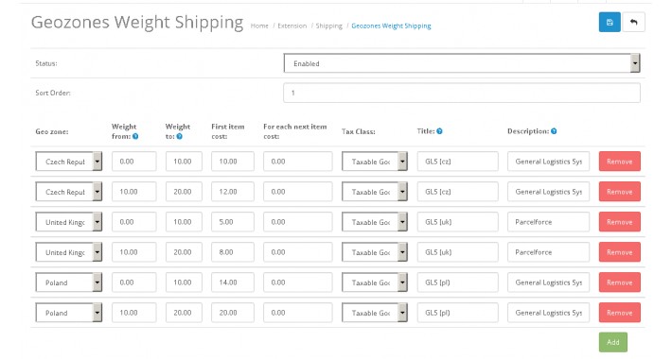Image resolution: width=672 pixels, height=359 pixels.
Task: Open the last Poland geo zone dropdown
Action: [x=68, y=313]
